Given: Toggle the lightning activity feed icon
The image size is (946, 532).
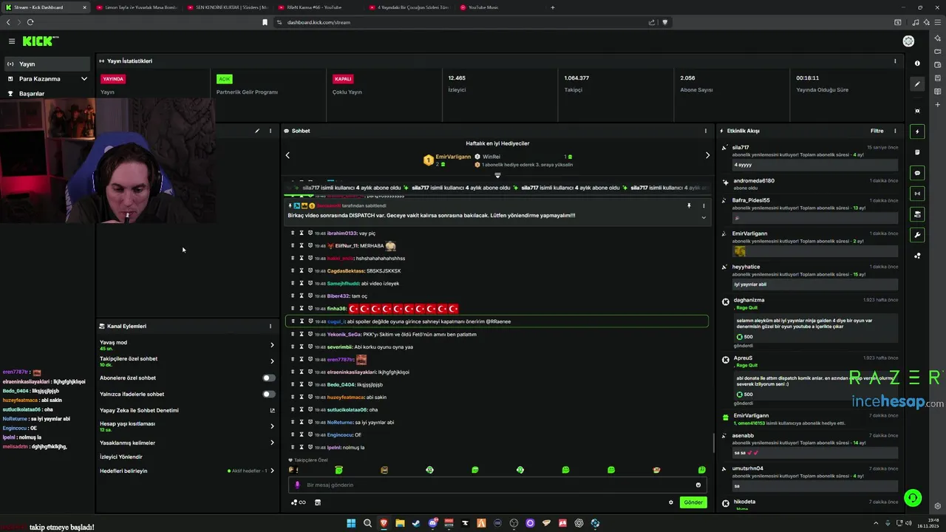Looking at the screenshot, I should 917,132.
